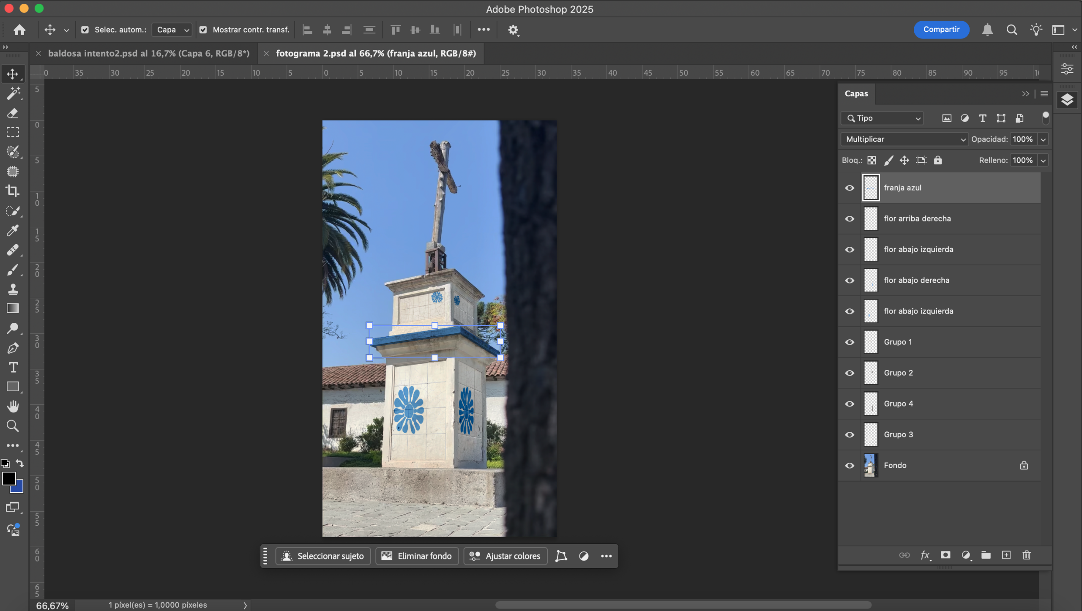Uncheck Mostrar contr. transf. checkbox
This screenshot has width=1082, height=611.
coord(203,30)
